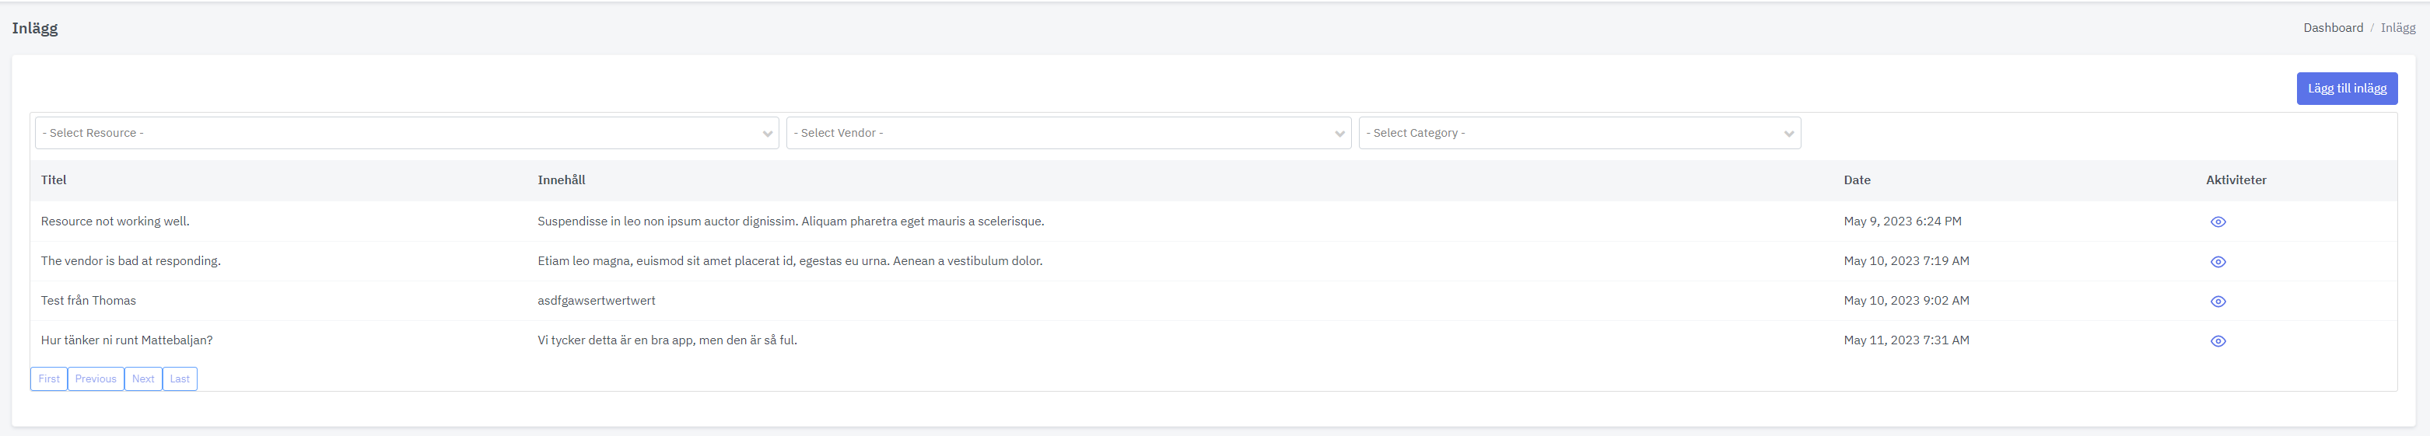Click the Select Resource chevron arrow
2430x436 pixels.
pos(767,134)
